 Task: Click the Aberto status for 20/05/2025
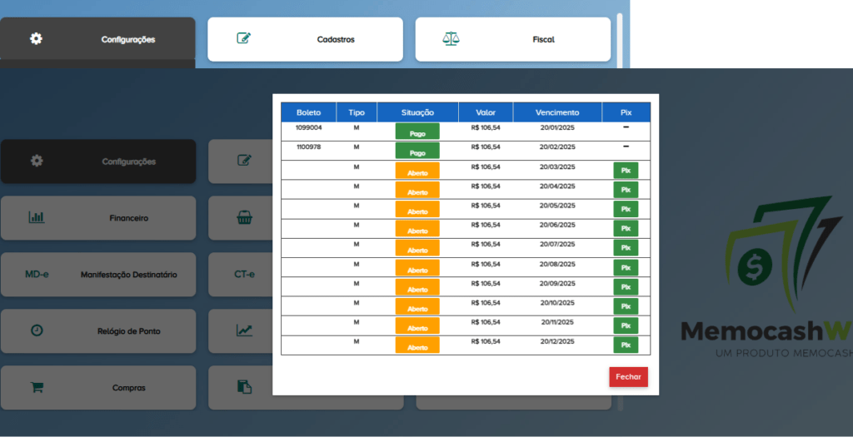(x=417, y=210)
